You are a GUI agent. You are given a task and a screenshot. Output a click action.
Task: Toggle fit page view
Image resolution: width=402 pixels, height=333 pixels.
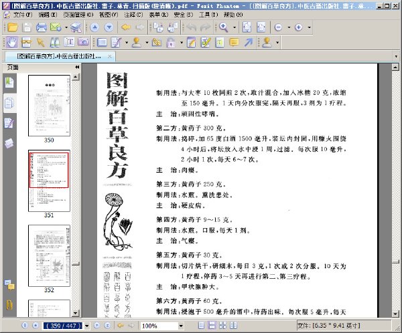[247, 27]
